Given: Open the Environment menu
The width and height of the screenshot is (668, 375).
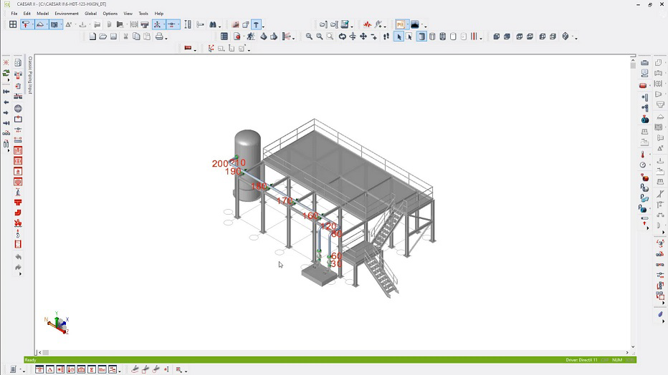Looking at the screenshot, I should tap(67, 14).
